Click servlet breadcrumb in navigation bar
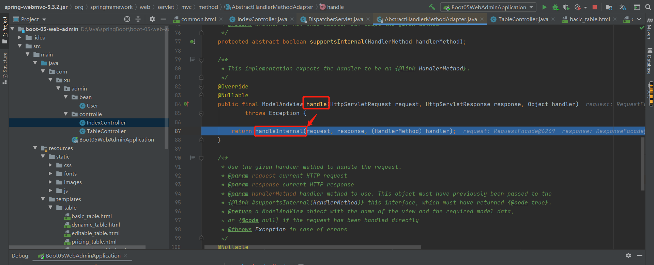 166,7
